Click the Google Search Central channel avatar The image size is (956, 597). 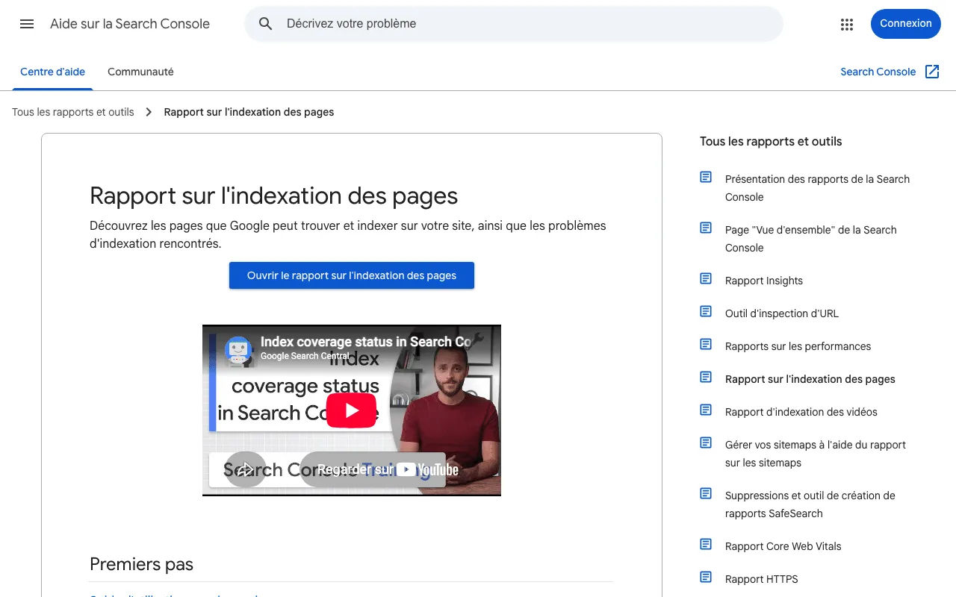[238, 350]
